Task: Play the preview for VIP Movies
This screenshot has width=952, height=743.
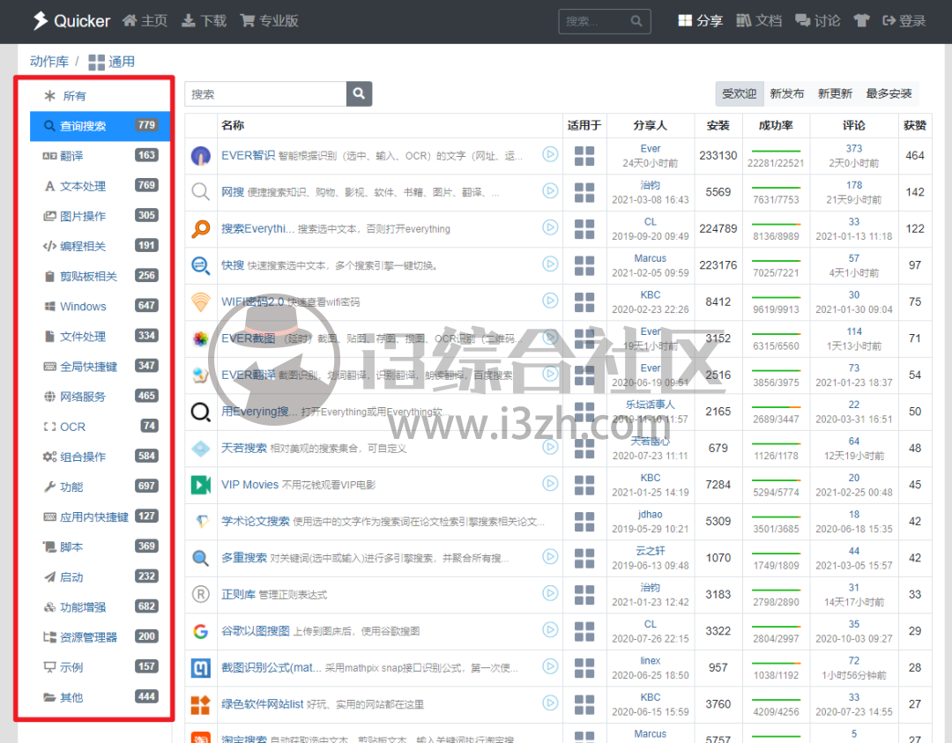Action: click(550, 483)
